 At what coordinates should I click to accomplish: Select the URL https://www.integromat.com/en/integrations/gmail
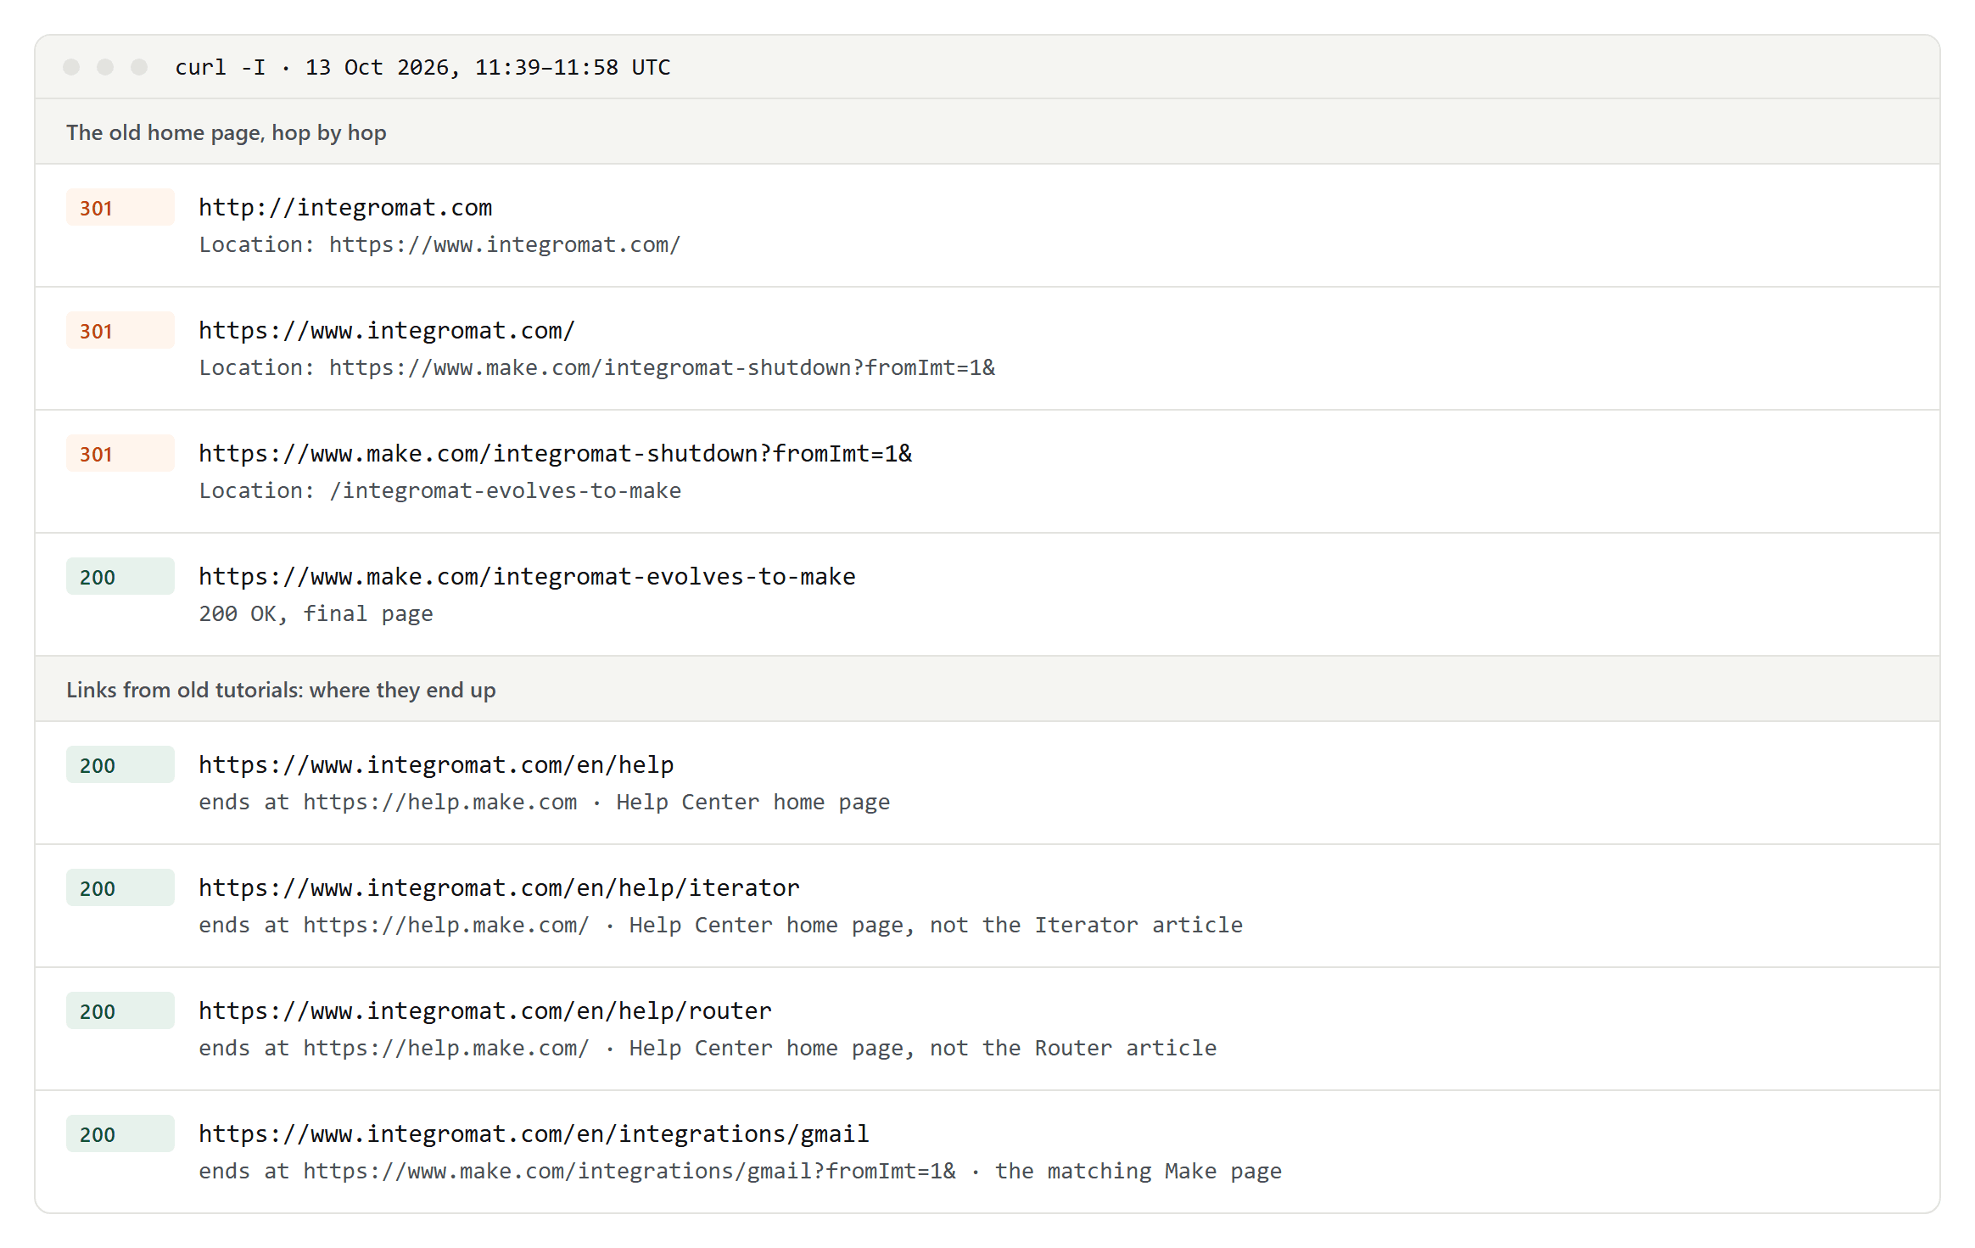(x=534, y=1133)
